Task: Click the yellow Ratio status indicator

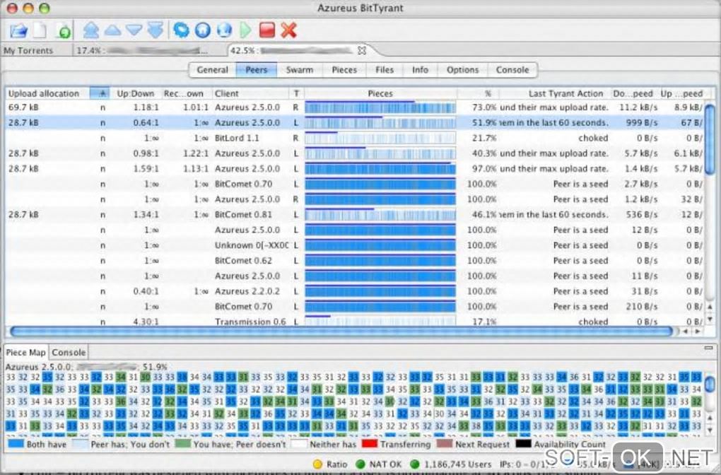Action: pyautogui.click(x=317, y=464)
